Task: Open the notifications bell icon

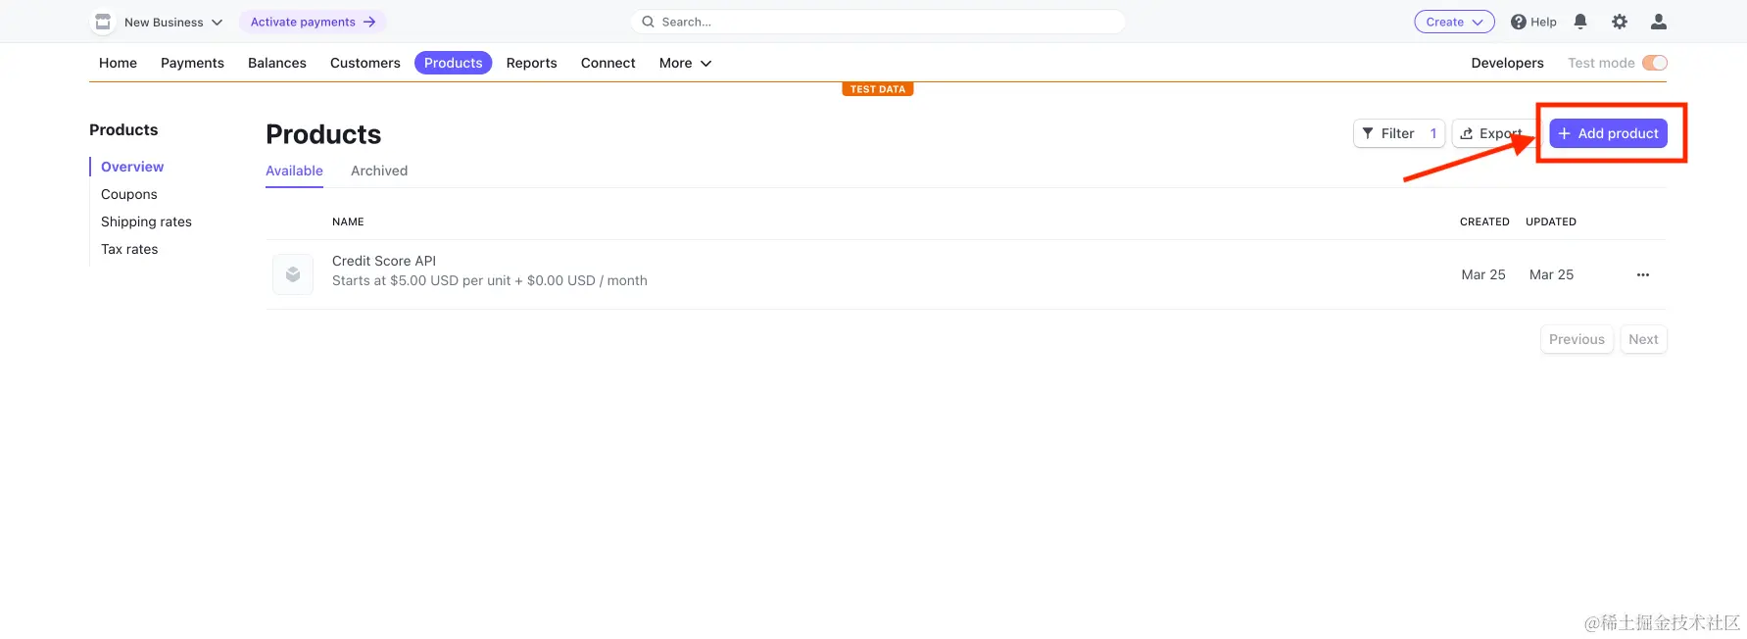Action: [x=1580, y=22]
